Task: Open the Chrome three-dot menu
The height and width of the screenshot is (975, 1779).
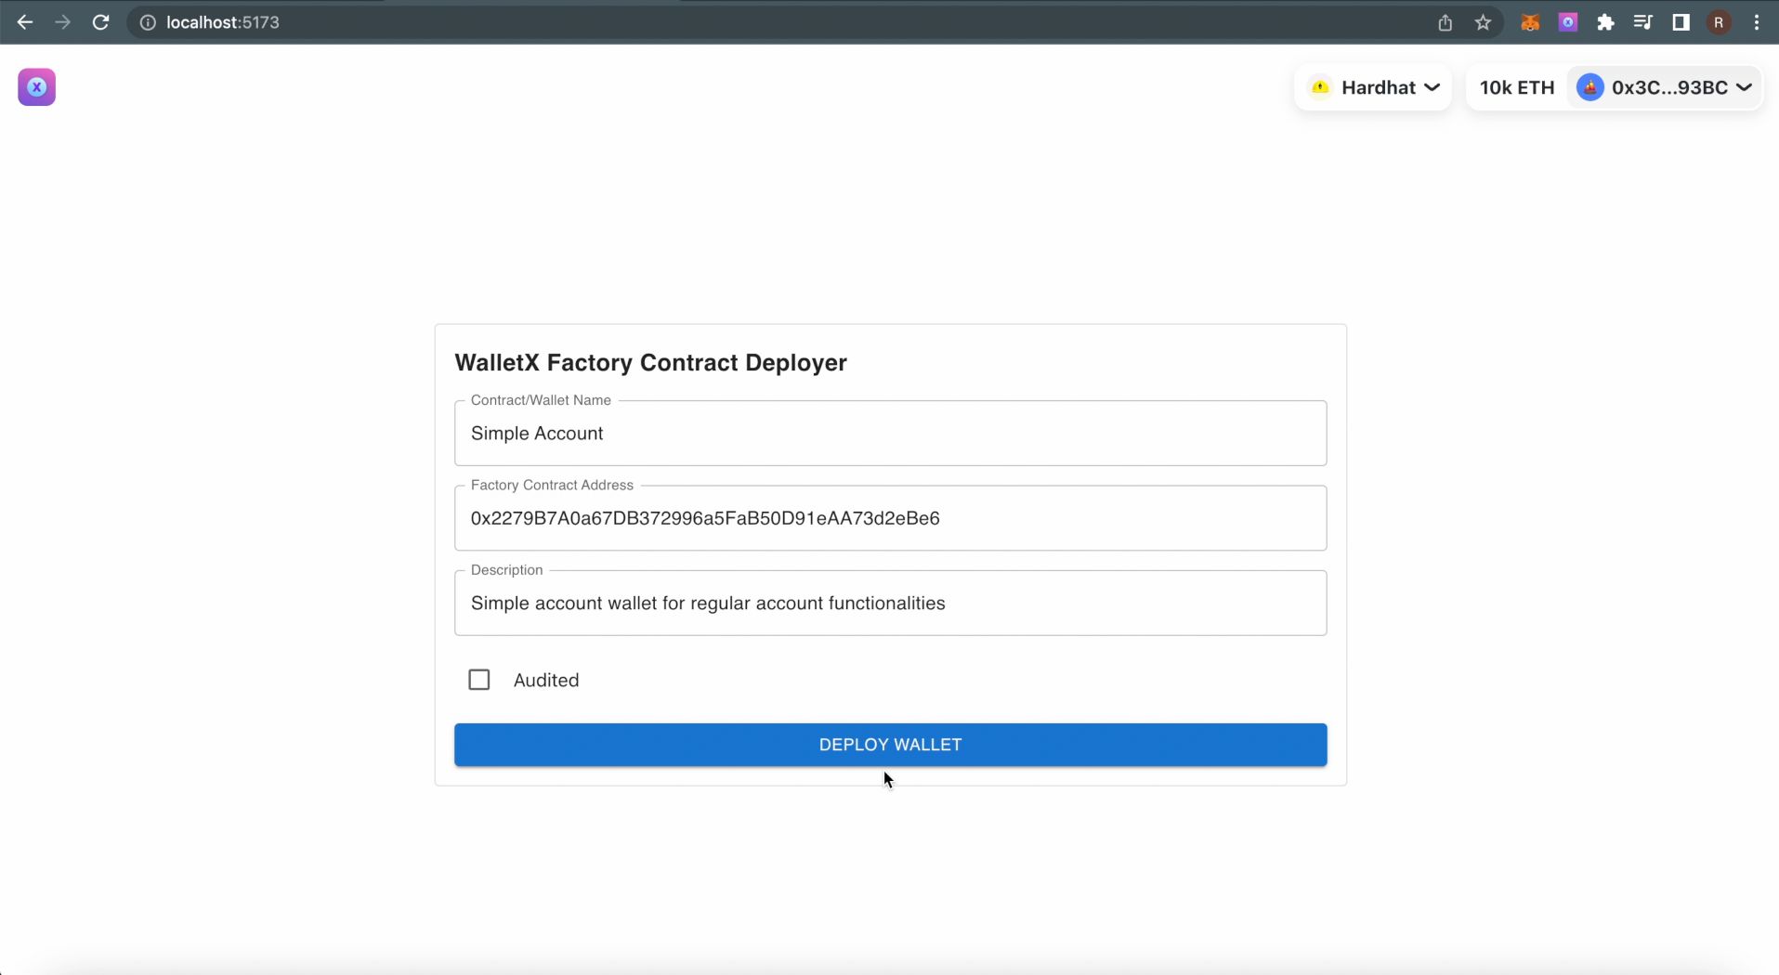Action: pos(1756,22)
